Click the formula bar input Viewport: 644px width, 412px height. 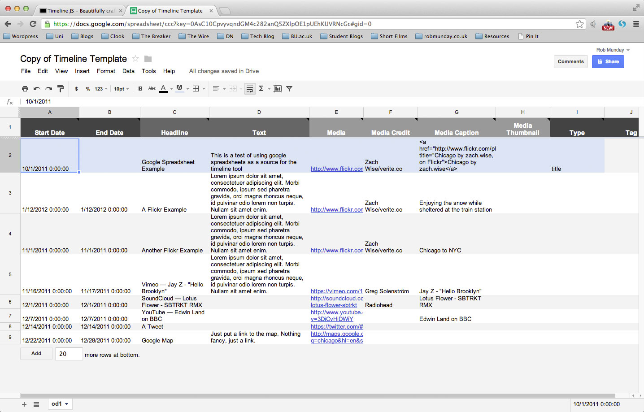[332, 102]
